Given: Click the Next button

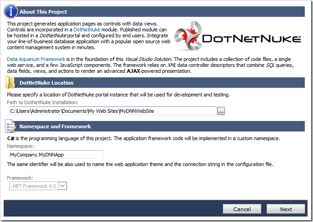Looking at the screenshot, I should coord(286,209).
